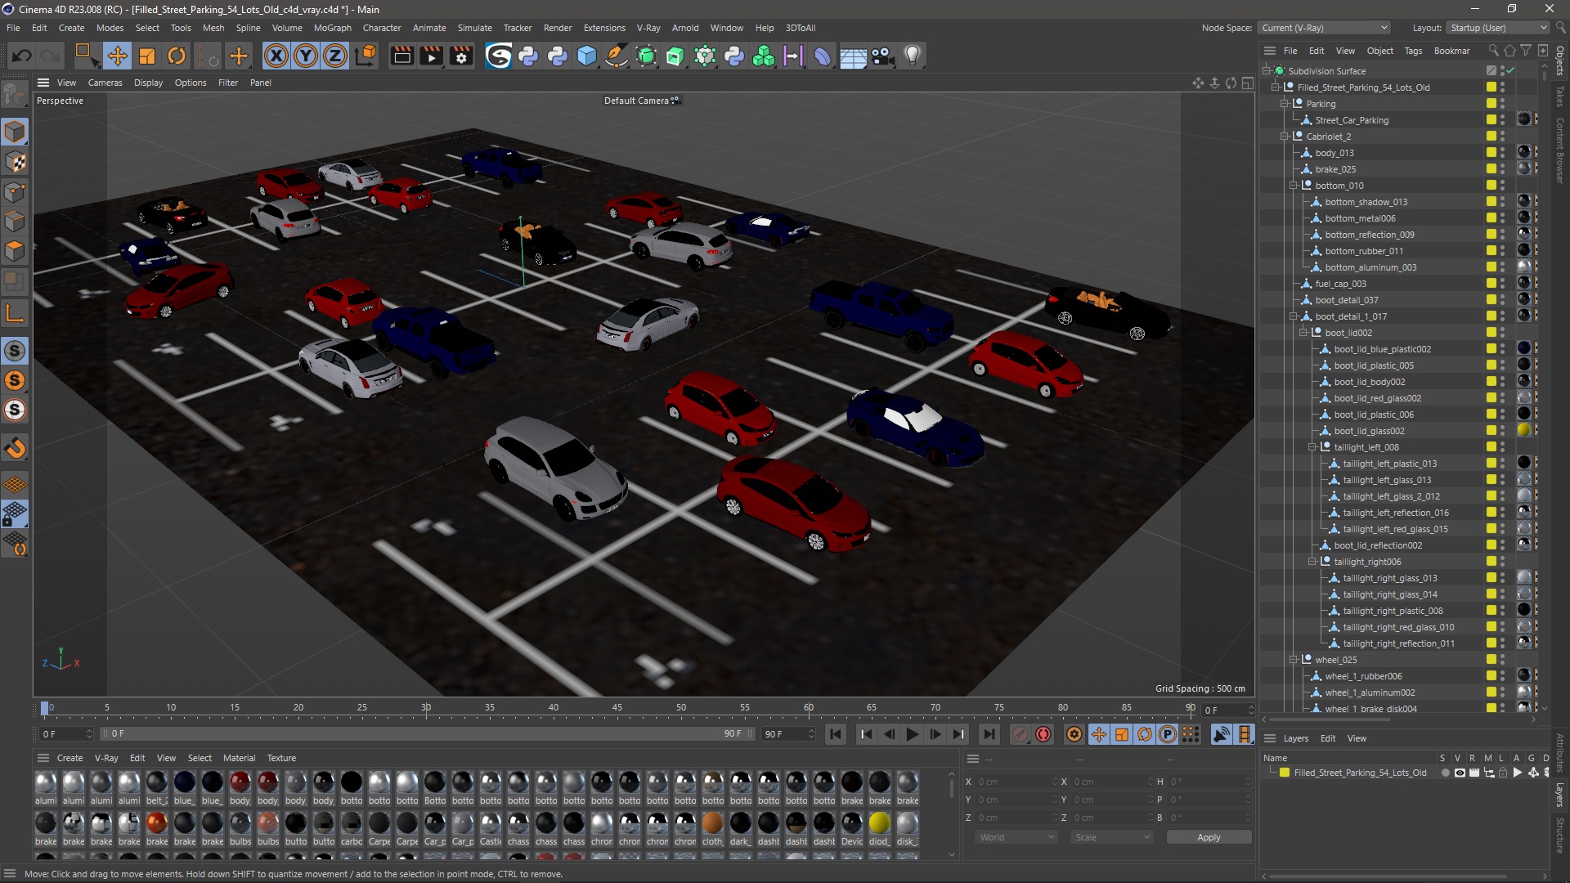Collapse the Cabriolet_2 tree node

click(x=1285, y=137)
